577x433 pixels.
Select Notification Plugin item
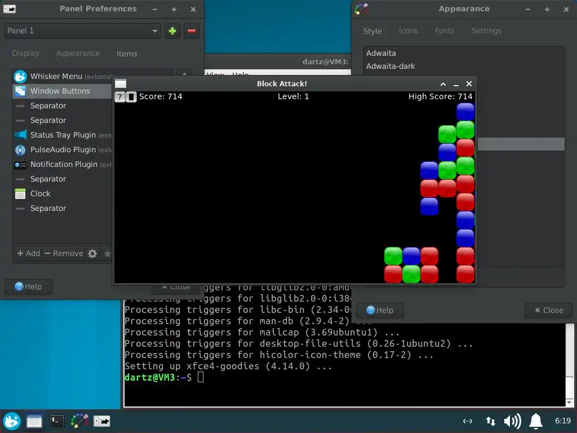coord(63,164)
